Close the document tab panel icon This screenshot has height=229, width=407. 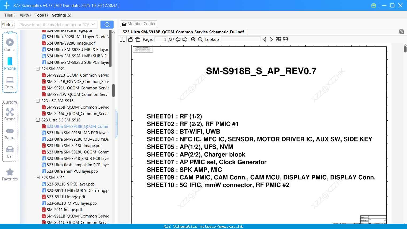402,32
